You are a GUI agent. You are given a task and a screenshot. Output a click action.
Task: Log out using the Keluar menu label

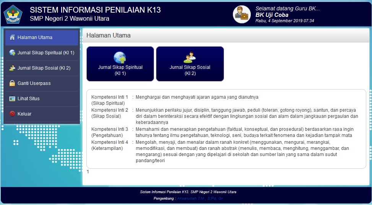click(24, 114)
